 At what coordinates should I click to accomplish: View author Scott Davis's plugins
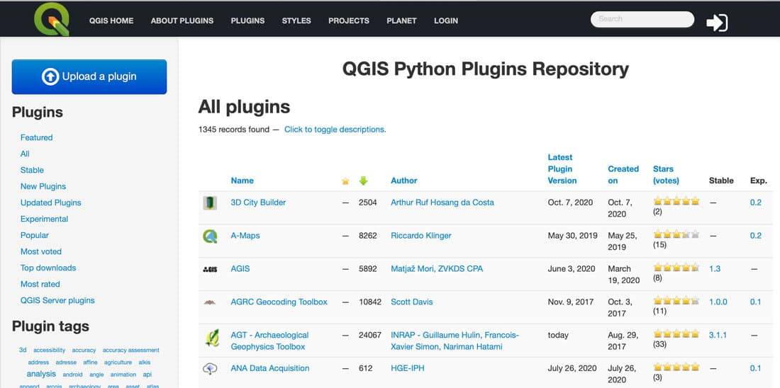pyautogui.click(x=412, y=302)
